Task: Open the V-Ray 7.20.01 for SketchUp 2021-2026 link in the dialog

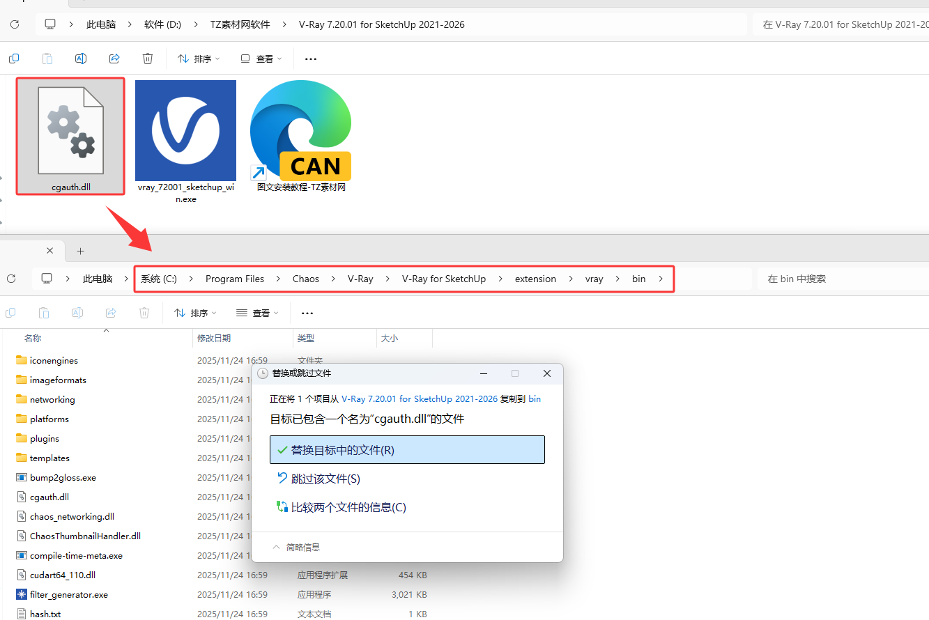Action: pyautogui.click(x=420, y=399)
